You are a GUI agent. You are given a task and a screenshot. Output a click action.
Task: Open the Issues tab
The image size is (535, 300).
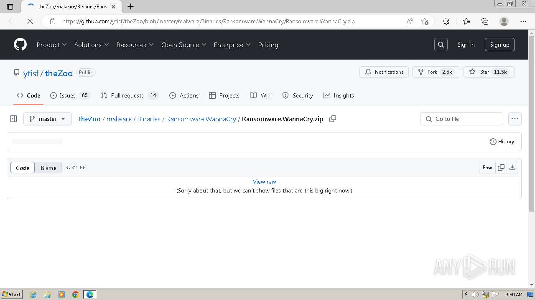pos(70,95)
